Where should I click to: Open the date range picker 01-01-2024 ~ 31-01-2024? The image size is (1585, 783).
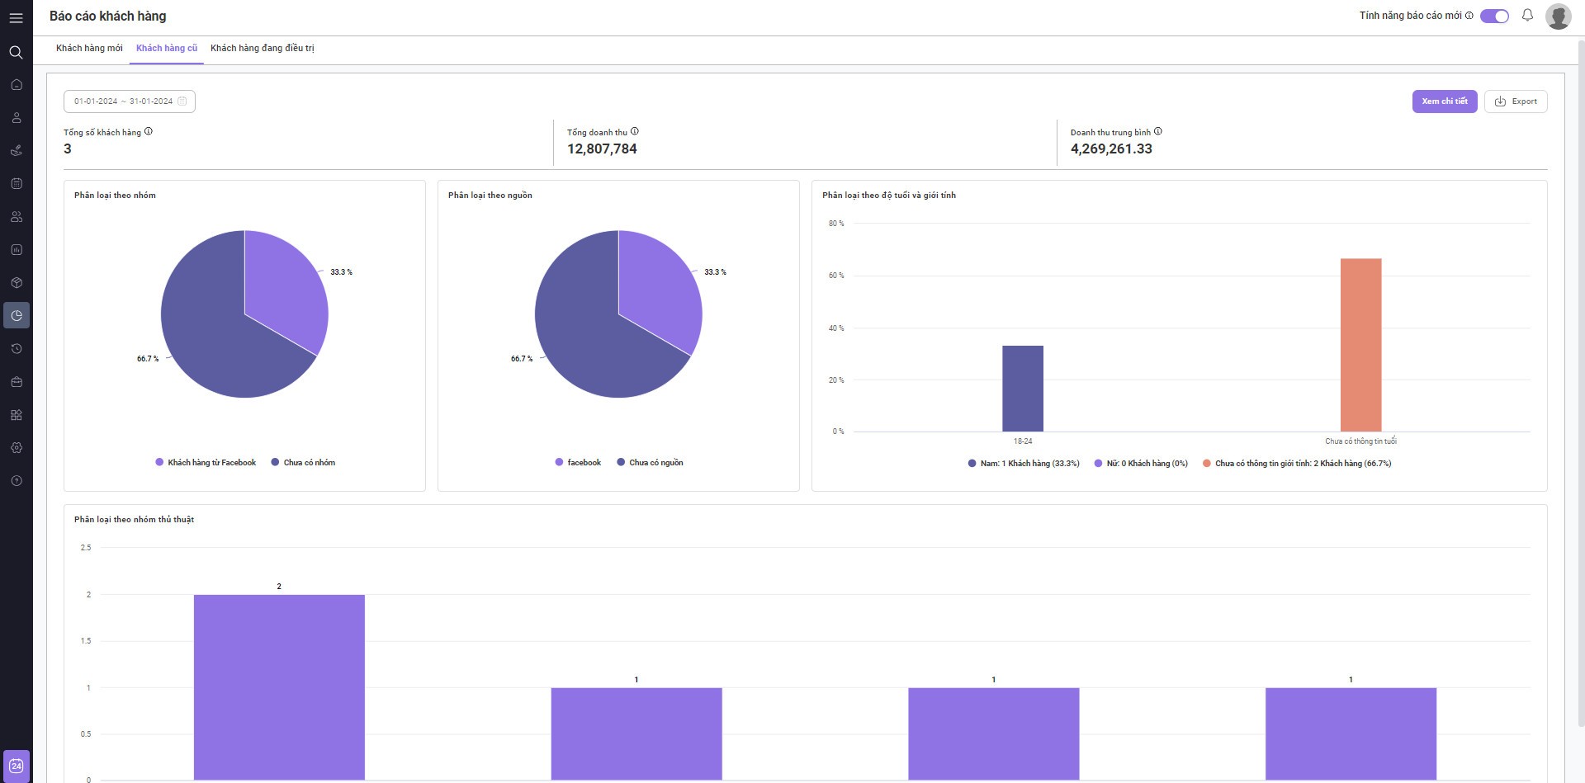130,101
